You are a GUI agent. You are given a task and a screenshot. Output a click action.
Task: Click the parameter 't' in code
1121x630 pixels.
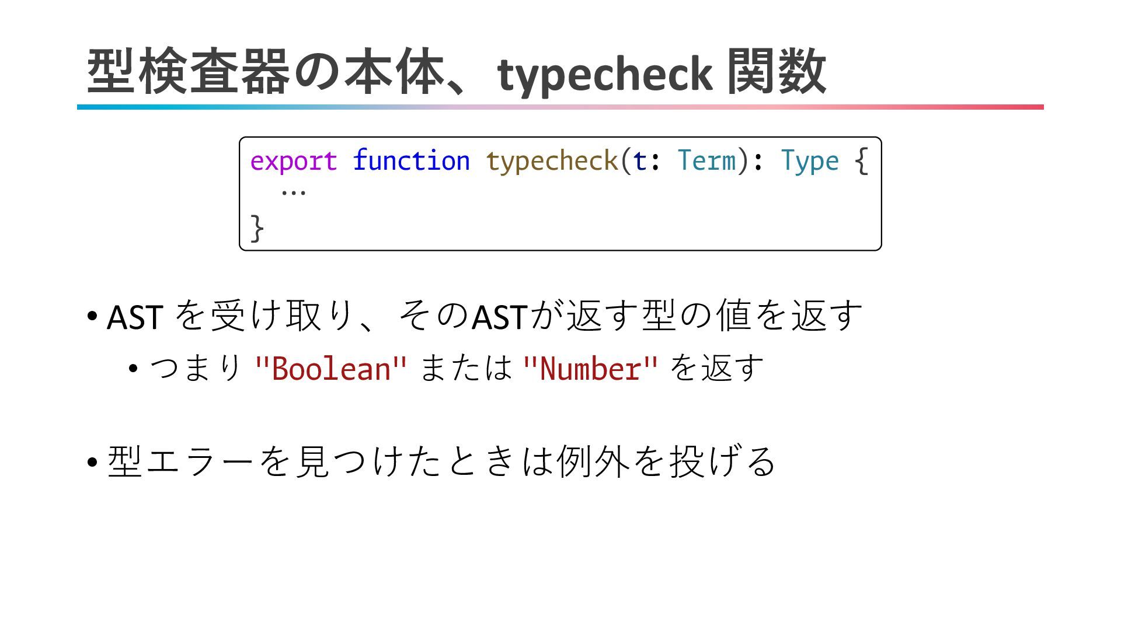click(x=640, y=160)
